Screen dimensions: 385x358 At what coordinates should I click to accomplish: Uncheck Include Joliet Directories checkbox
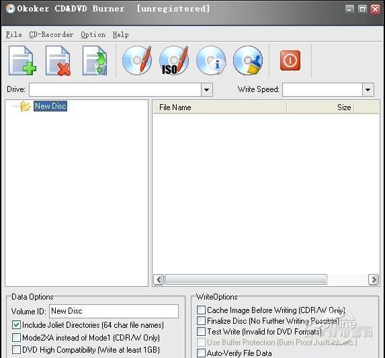(16, 325)
